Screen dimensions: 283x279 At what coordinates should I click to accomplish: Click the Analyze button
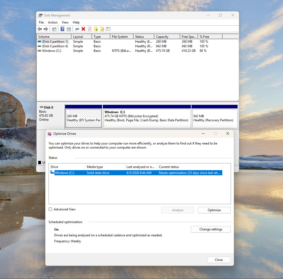[178, 210]
